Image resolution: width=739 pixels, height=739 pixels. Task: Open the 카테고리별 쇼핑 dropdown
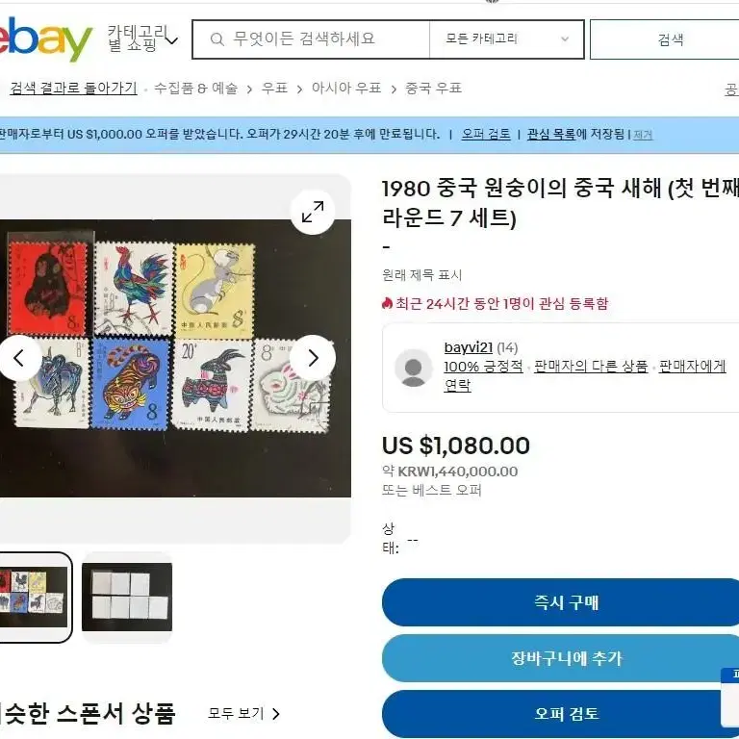click(142, 38)
